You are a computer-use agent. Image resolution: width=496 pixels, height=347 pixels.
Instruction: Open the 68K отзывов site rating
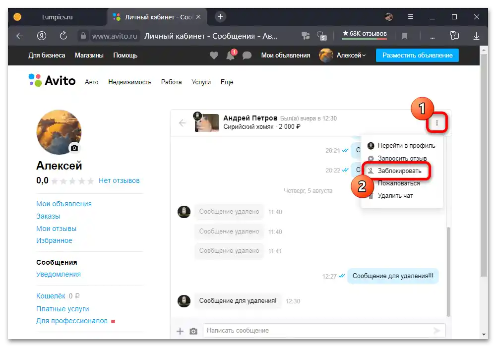[365, 34]
